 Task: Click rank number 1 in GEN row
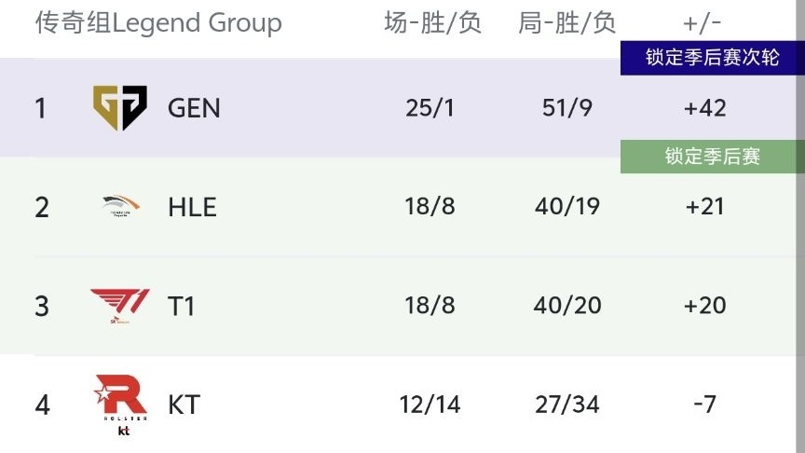41,109
